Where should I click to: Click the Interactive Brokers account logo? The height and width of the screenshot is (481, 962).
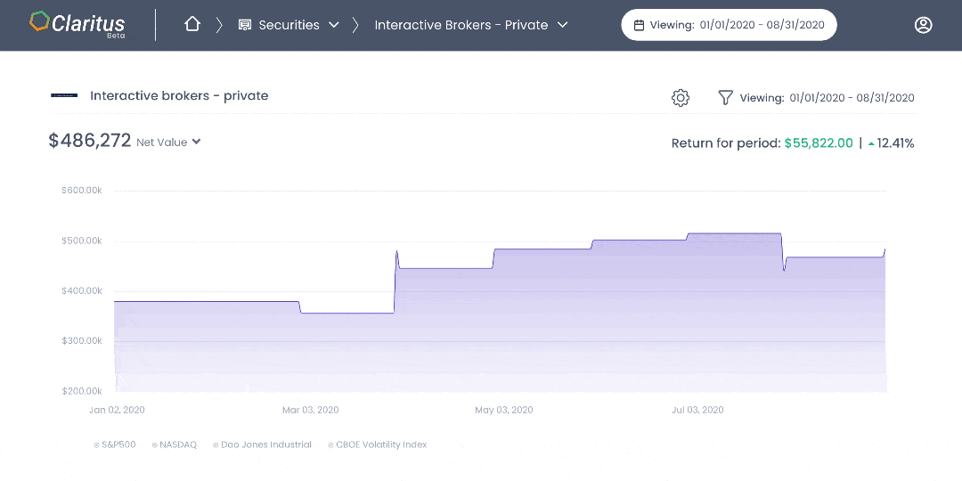pyautogui.click(x=64, y=96)
